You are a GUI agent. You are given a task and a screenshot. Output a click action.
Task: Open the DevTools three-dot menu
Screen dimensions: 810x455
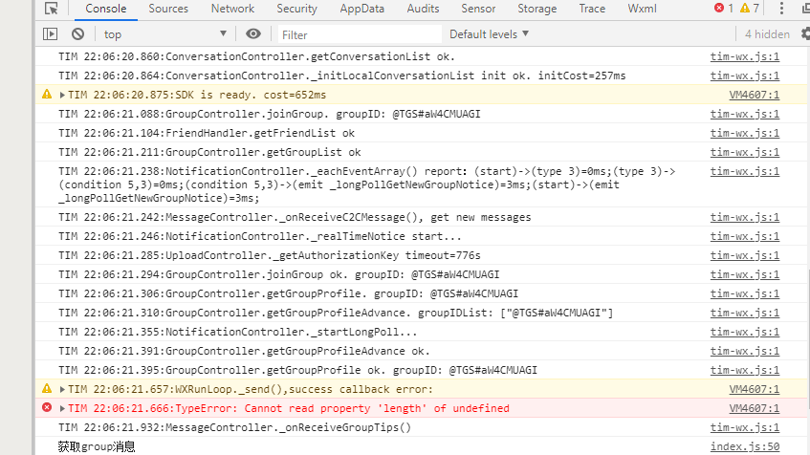tap(781, 9)
